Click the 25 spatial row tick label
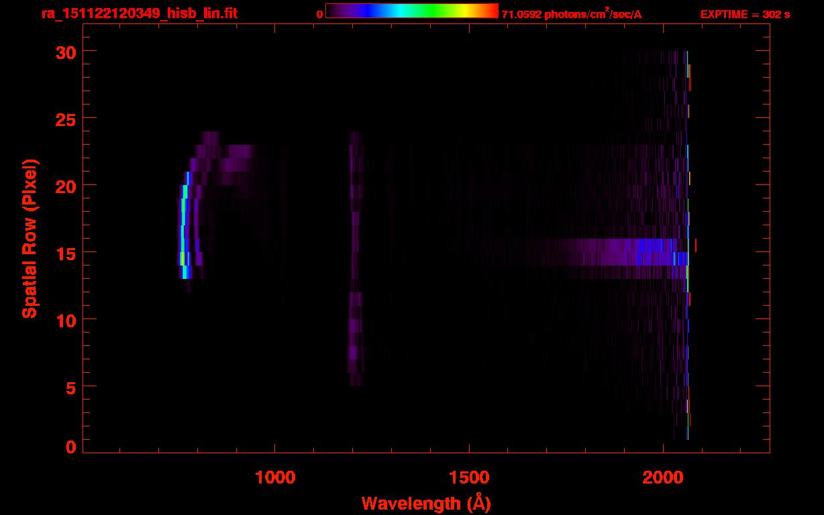The height and width of the screenshot is (515, 824). click(66, 119)
